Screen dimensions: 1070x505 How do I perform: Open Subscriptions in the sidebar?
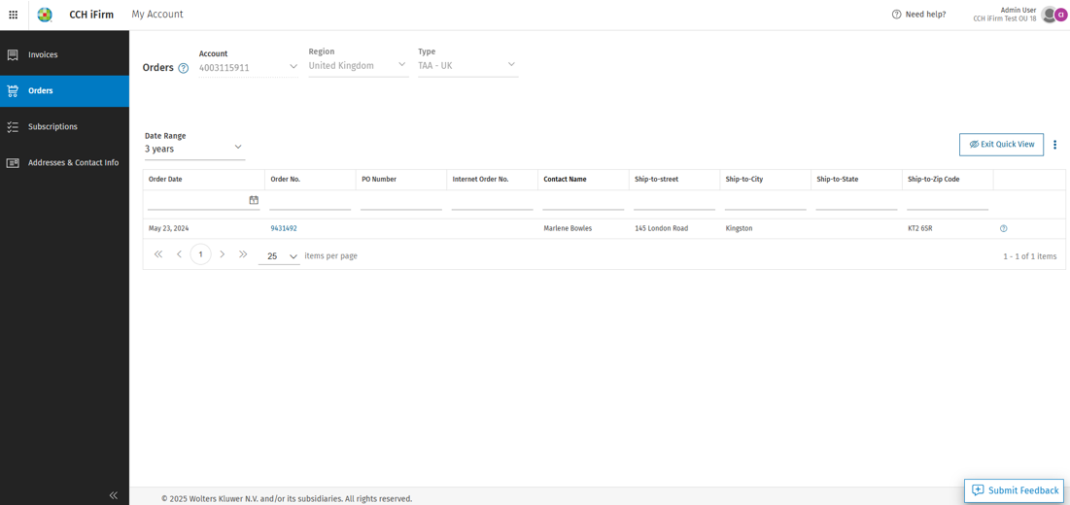[64, 127]
